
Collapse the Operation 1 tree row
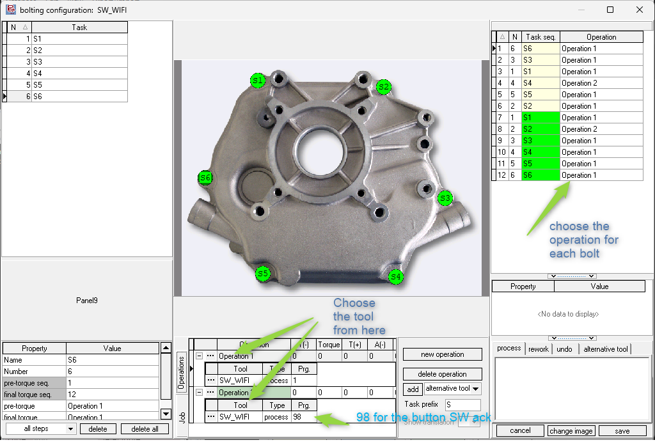point(200,356)
